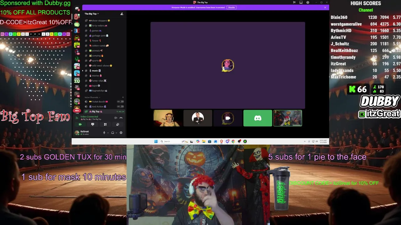
Task: Share your screen button in voice panel
Action: 93,124
